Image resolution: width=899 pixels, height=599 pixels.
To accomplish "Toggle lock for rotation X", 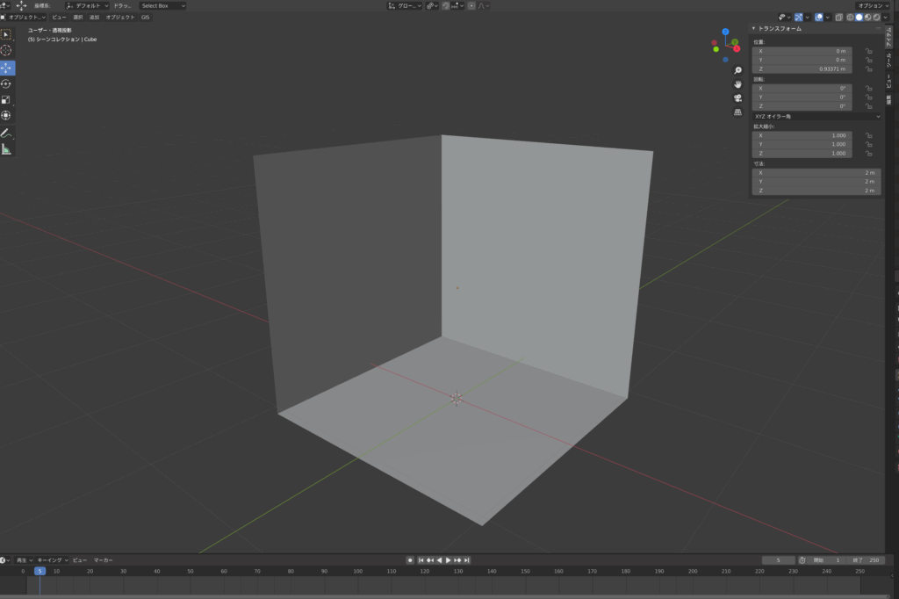I will pos(868,88).
